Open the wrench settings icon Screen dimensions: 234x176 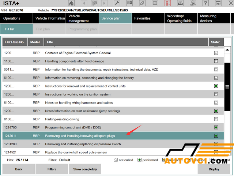coord(117,3)
